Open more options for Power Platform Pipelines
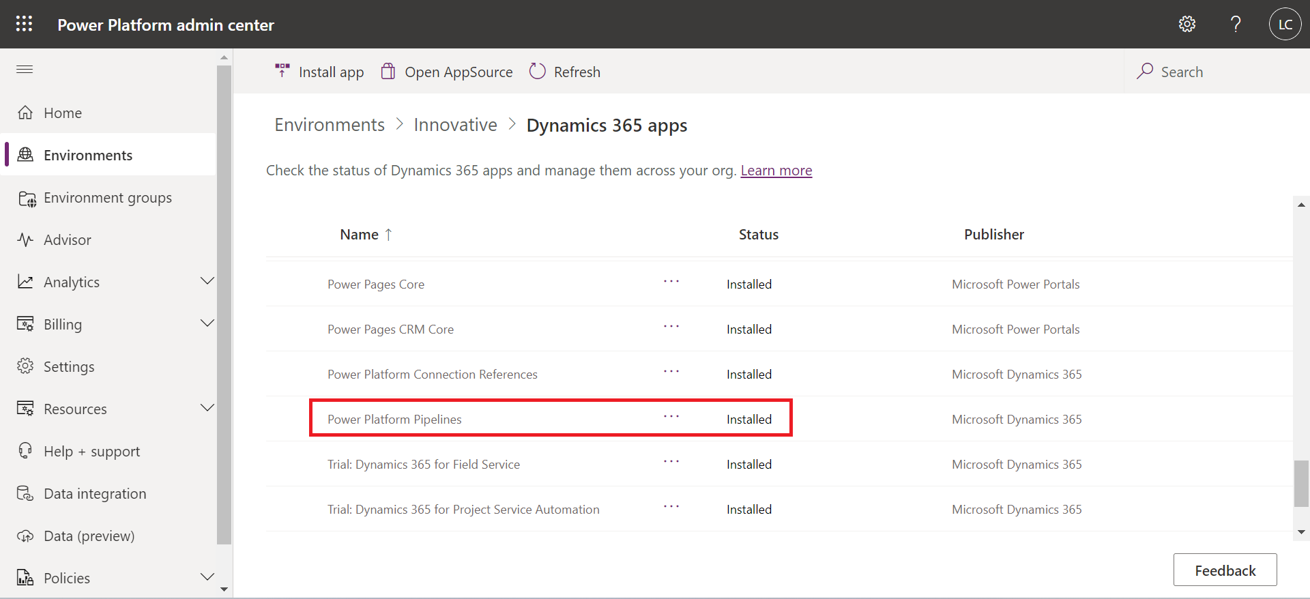Viewport: 1310px width, 599px height. tap(671, 417)
